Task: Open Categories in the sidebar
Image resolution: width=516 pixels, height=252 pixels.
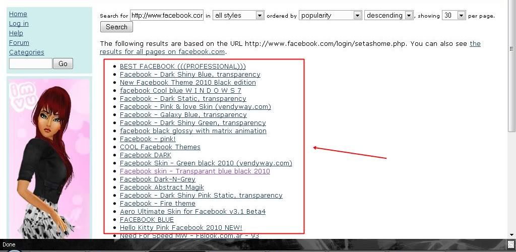Action: point(27,52)
